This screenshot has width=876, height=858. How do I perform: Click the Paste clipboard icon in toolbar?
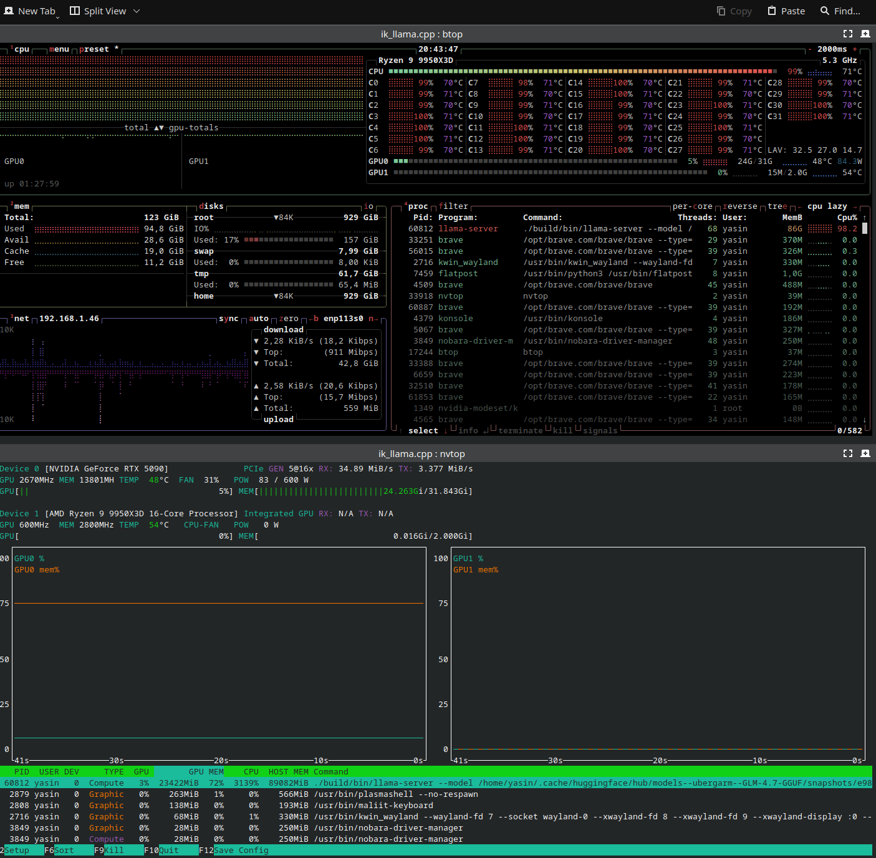point(772,11)
